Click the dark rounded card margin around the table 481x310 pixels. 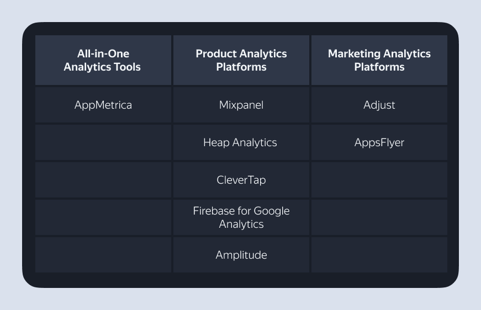coord(240,280)
